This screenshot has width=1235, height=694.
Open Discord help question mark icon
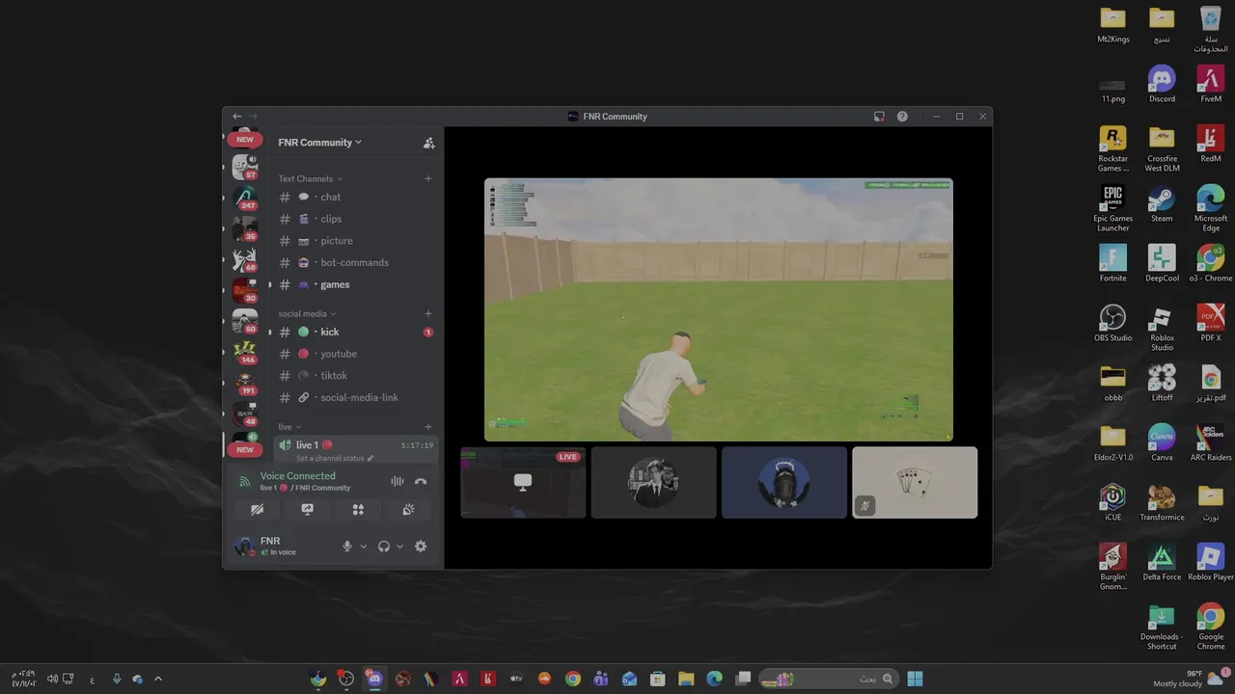click(x=902, y=117)
